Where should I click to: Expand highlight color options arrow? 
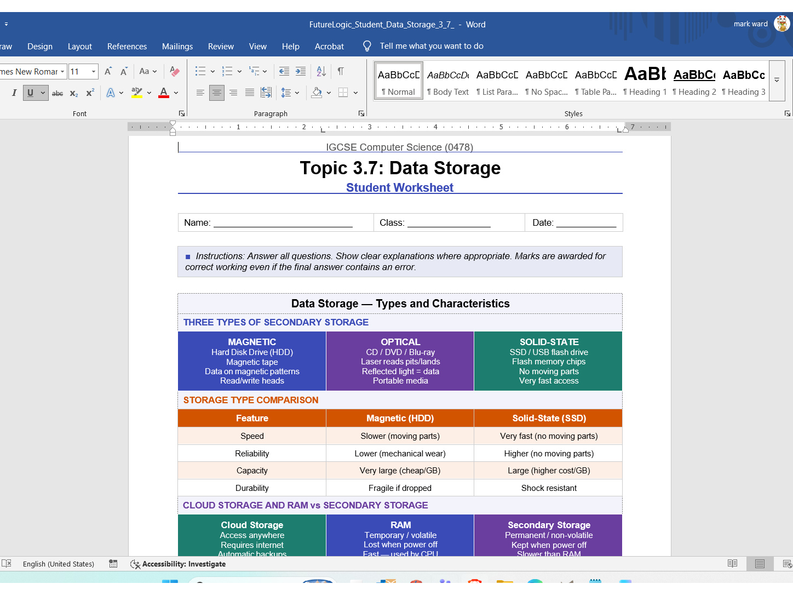point(149,93)
